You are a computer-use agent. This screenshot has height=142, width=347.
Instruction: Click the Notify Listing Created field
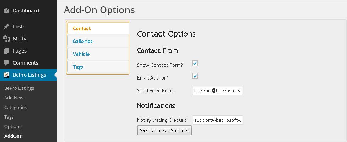(217, 120)
